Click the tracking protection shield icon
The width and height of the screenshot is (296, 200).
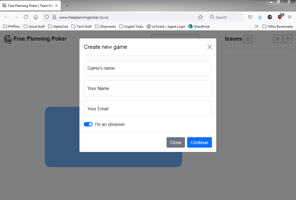47,17
